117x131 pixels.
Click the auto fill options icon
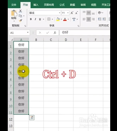pos(32,117)
